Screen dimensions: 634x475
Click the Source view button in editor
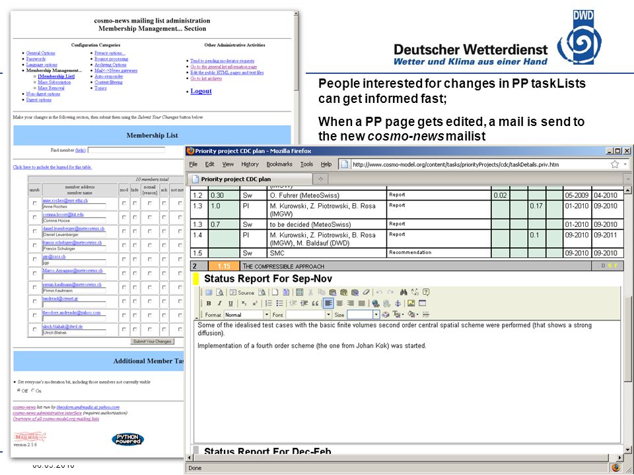(242, 292)
